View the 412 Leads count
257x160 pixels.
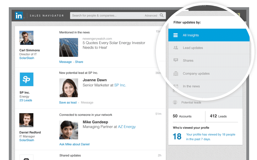218,116
